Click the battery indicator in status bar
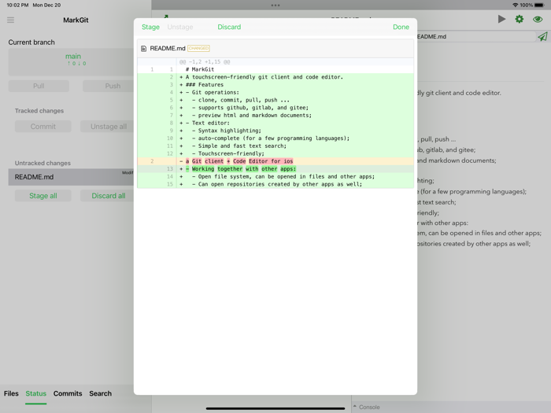This screenshot has height=413, width=551. [539, 6]
